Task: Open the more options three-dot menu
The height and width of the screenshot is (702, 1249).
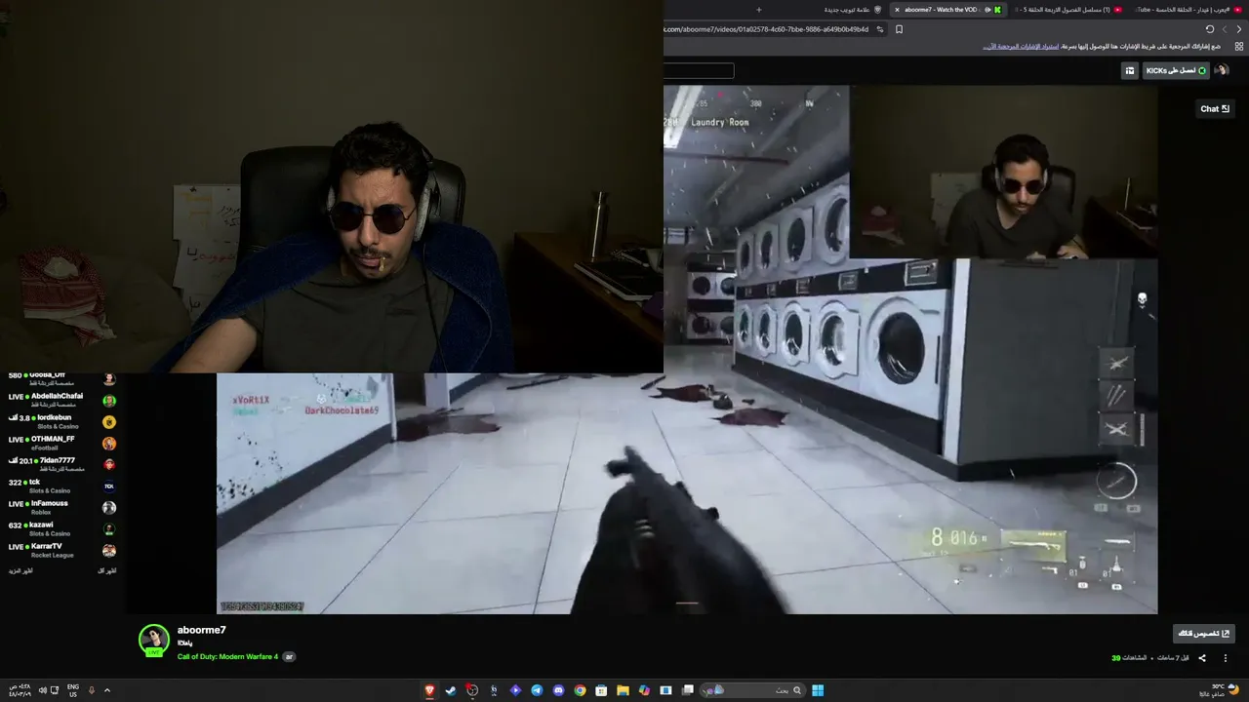Action: click(x=1226, y=658)
